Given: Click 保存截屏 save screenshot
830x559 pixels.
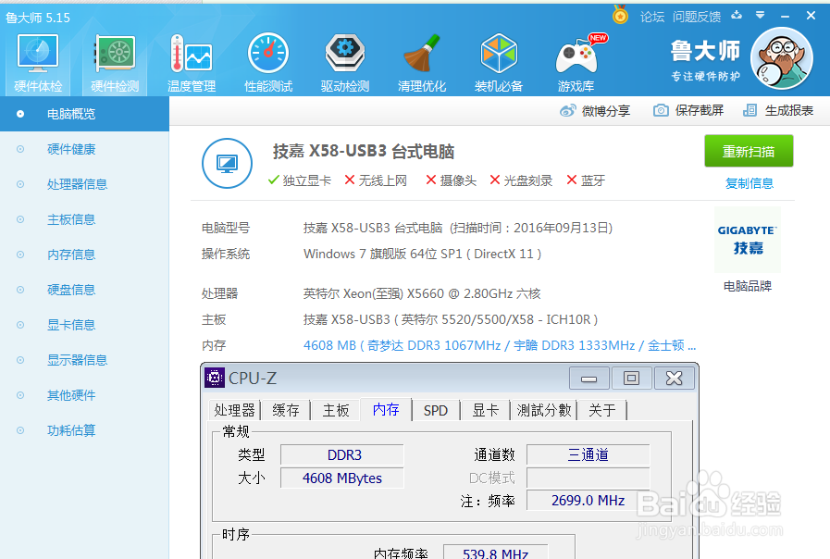Looking at the screenshot, I should tap(688, 110).
